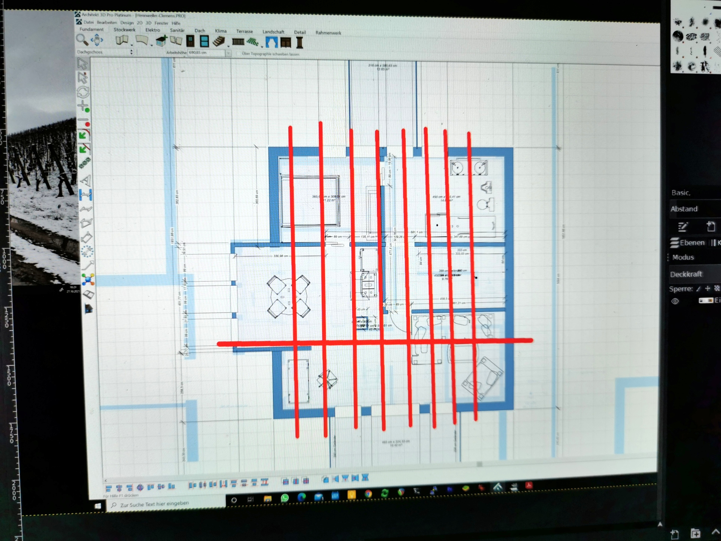Select the wall break tool
Viewport: 721px width, 541px height.
tap(176, 41)
